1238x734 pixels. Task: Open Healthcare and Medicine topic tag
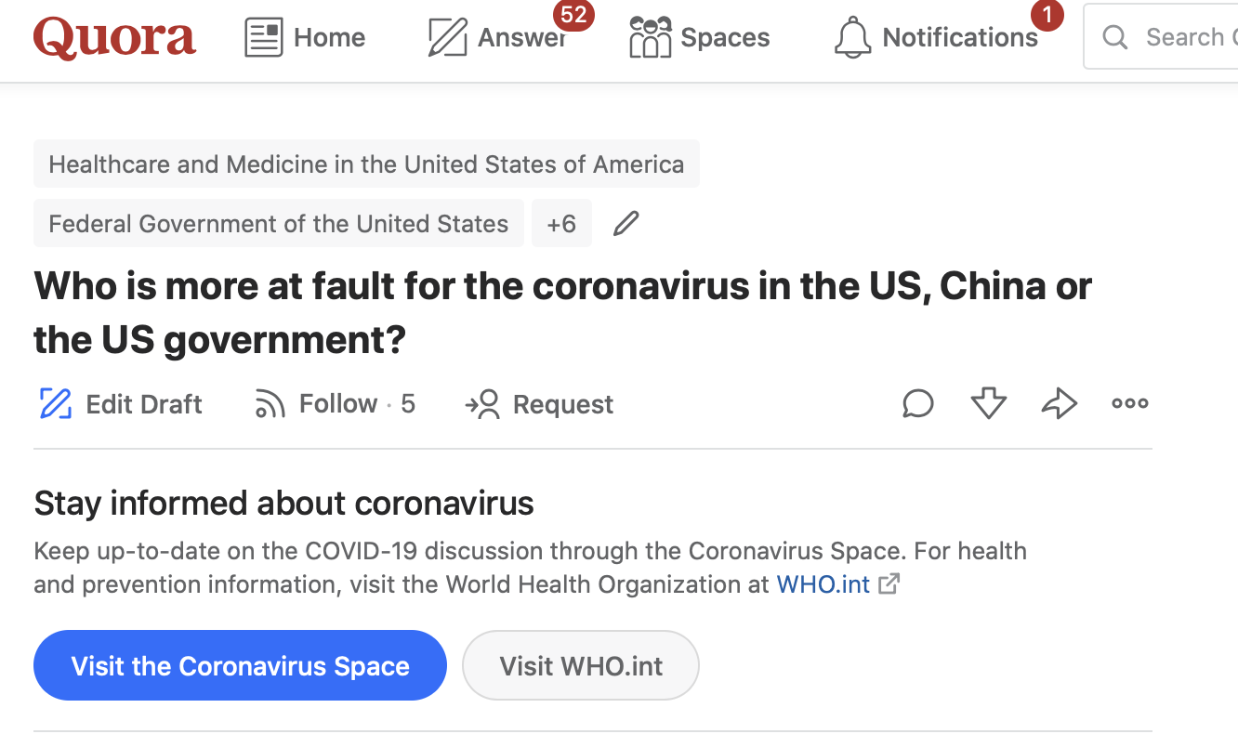(366, 164)
